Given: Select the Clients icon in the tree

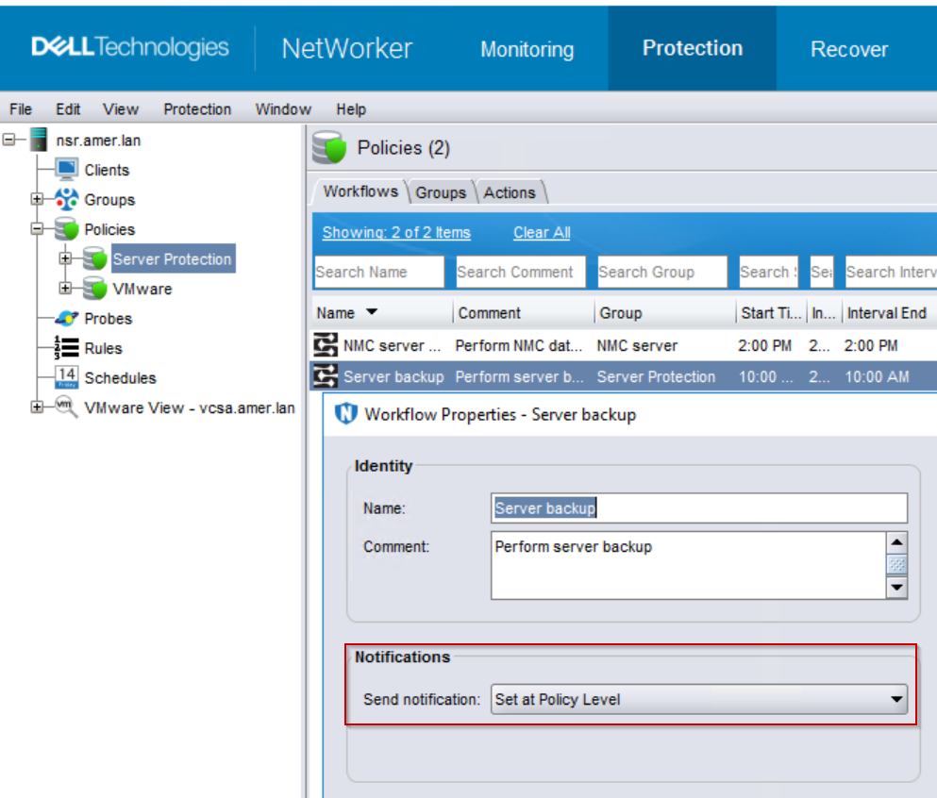Looking at the screenshot, I should pos(68,170).
